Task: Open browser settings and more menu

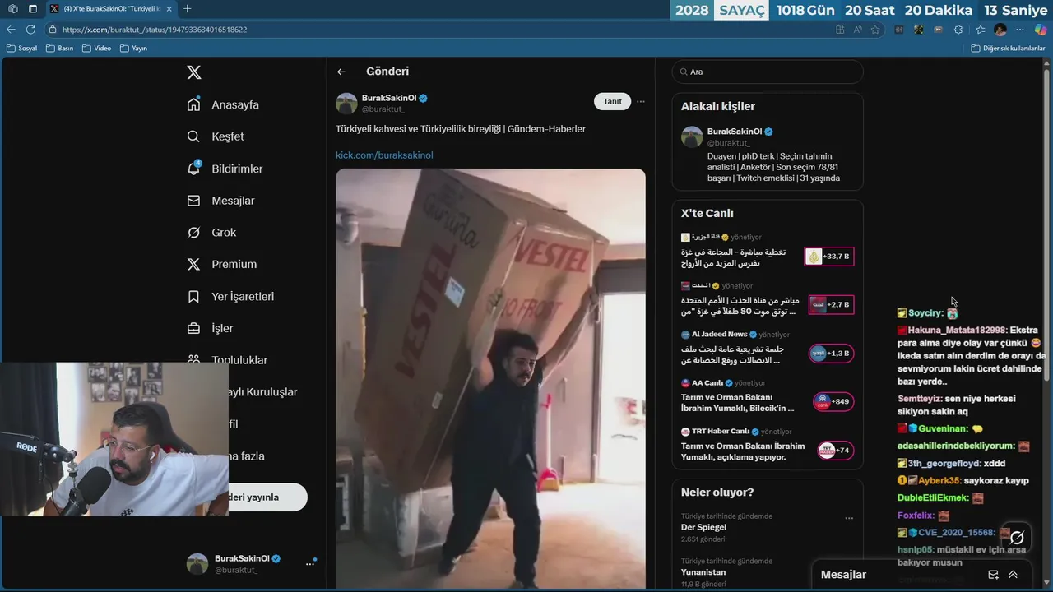Action: (1020, 30)
